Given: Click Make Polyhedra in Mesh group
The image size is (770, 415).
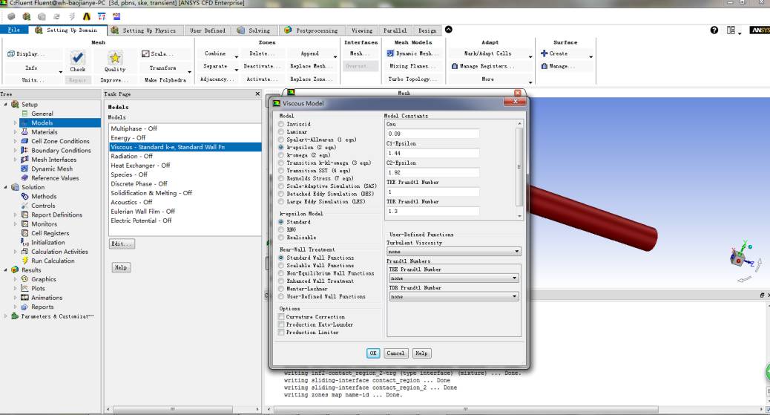Looking at the screenshot, I should click(165, 79).
